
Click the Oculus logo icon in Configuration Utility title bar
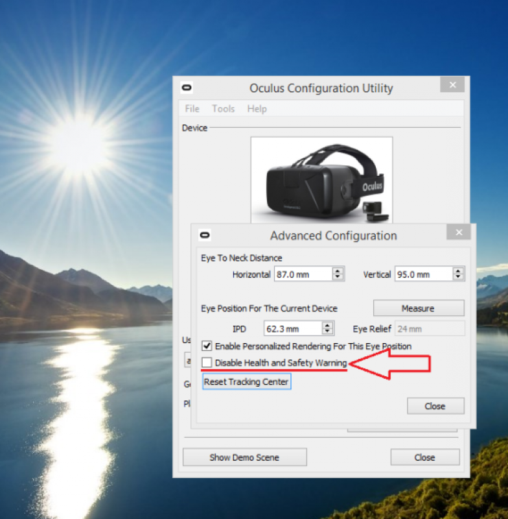(187, 88)
